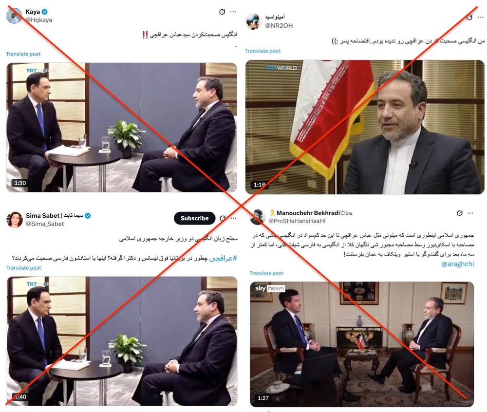Play the Sky News interview video
The height and width of the screenshot is (412, 487).
click(x=362, y=344)
